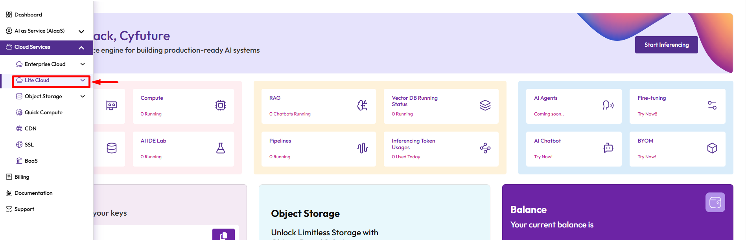Click the RAG brain icon

coord(362,105)
